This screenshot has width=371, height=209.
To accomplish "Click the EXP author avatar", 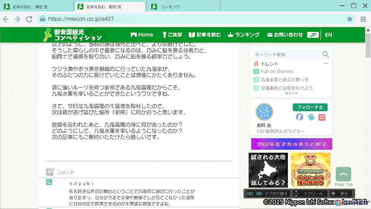I will [x=264, y=112].
